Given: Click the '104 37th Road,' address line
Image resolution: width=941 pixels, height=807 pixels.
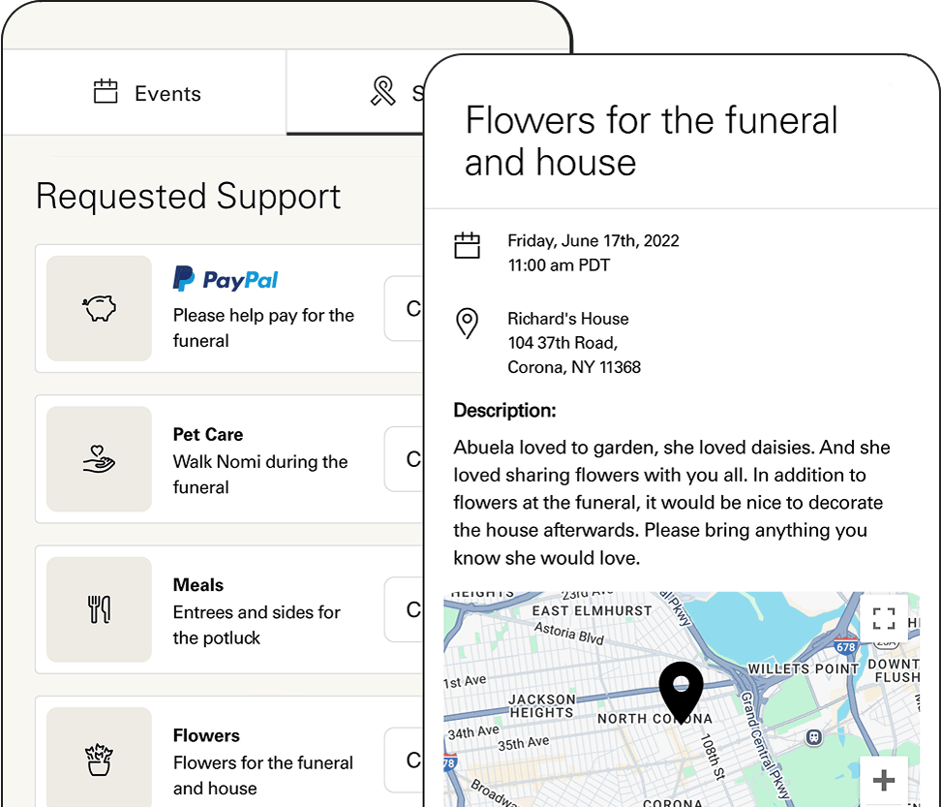Looking at the screenshot, I should point(562,343).
